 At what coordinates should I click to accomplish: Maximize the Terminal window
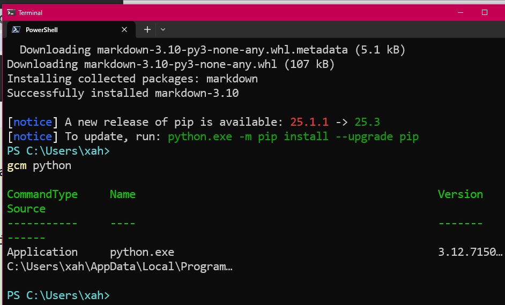point(485,12)
